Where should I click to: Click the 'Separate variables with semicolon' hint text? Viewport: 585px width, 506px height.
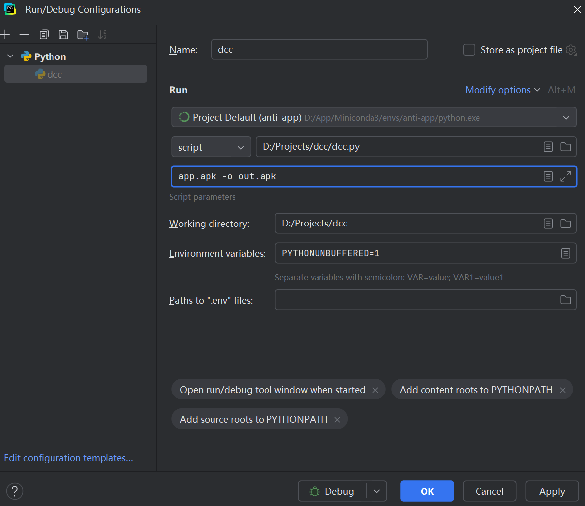pos(389,277)
